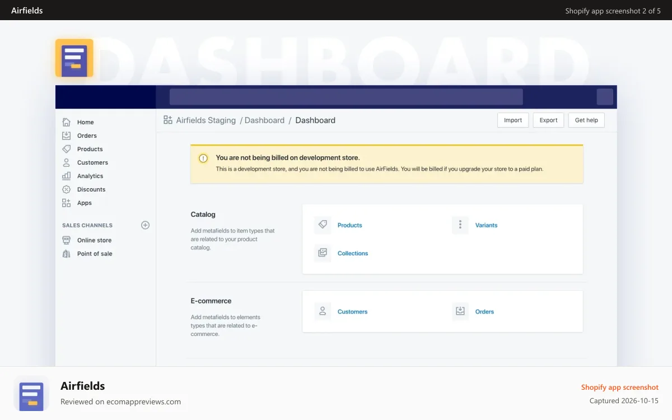Click the Customers person icon in sidebar

click(66, 162)
